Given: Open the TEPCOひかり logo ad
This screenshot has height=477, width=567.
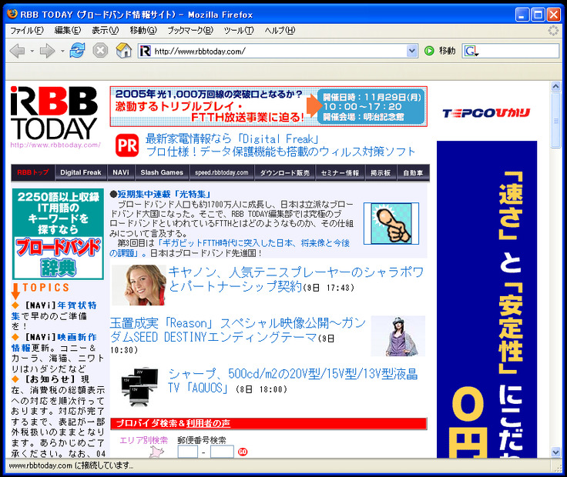Looking at the screenshot, I should pos(486,113).
